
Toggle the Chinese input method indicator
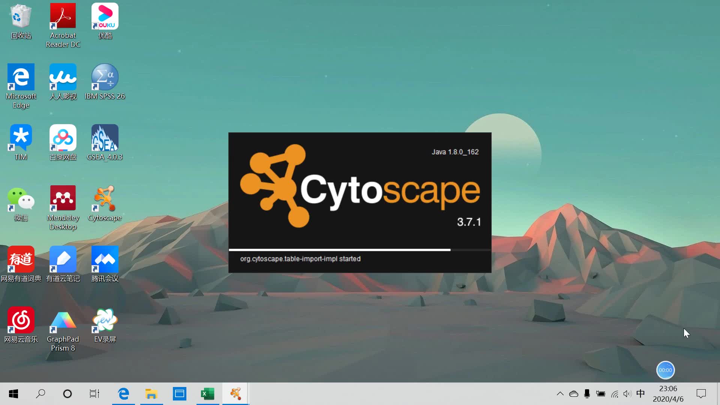[x=640, y=394]
